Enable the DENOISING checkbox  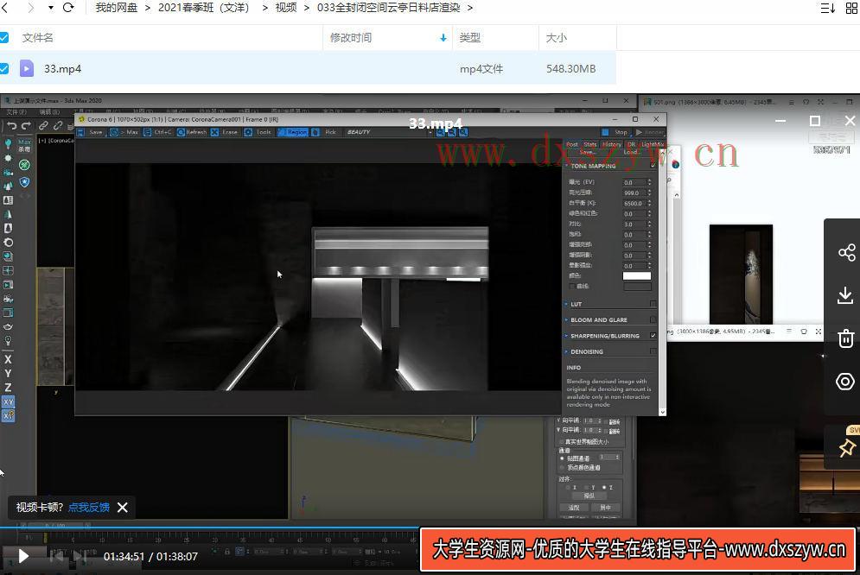click(653, 351)
